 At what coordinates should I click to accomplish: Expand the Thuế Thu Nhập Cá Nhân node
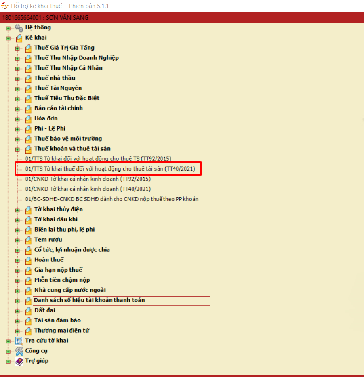coord(17,69)
